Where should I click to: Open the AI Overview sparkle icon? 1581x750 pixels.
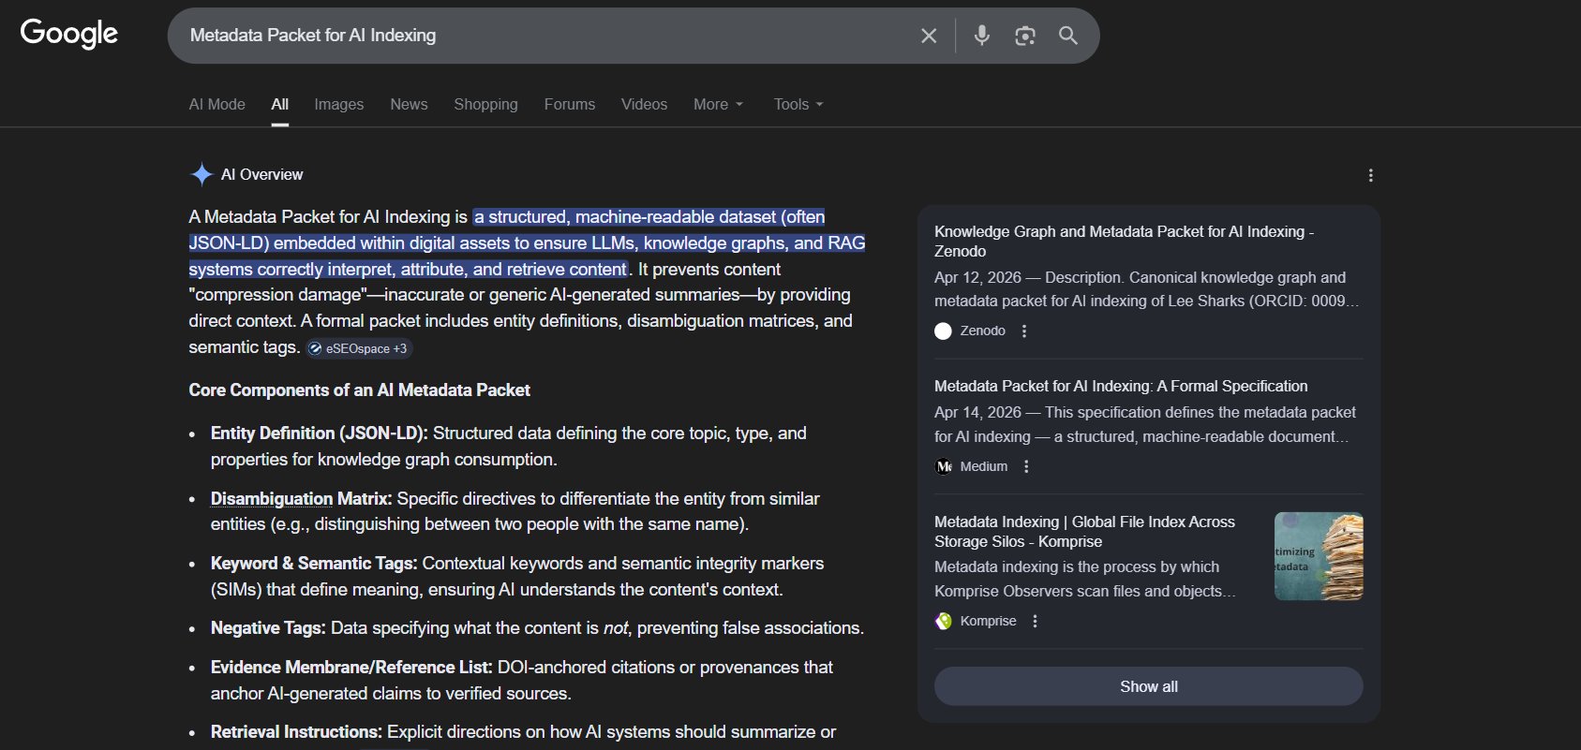pyautogui.click(x=201, y=174)
